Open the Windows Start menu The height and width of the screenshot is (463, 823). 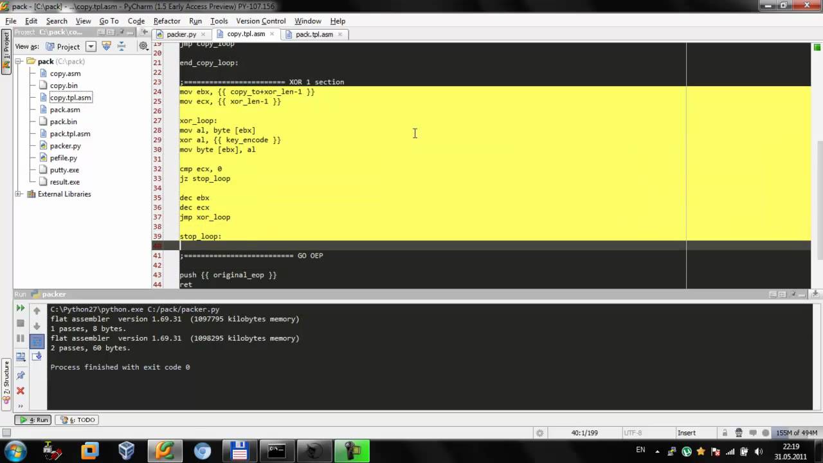14,450
